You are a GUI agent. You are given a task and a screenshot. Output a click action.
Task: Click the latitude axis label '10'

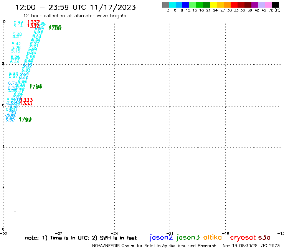coord(3,22)
